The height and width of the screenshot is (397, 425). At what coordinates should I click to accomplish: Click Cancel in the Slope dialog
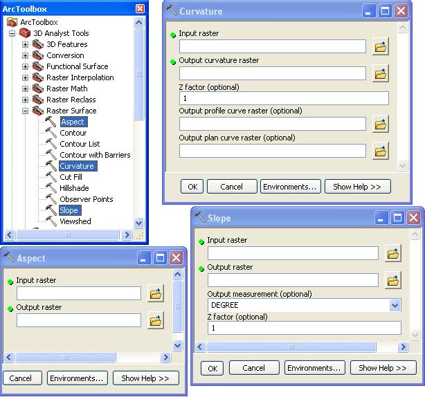point(254,368)
